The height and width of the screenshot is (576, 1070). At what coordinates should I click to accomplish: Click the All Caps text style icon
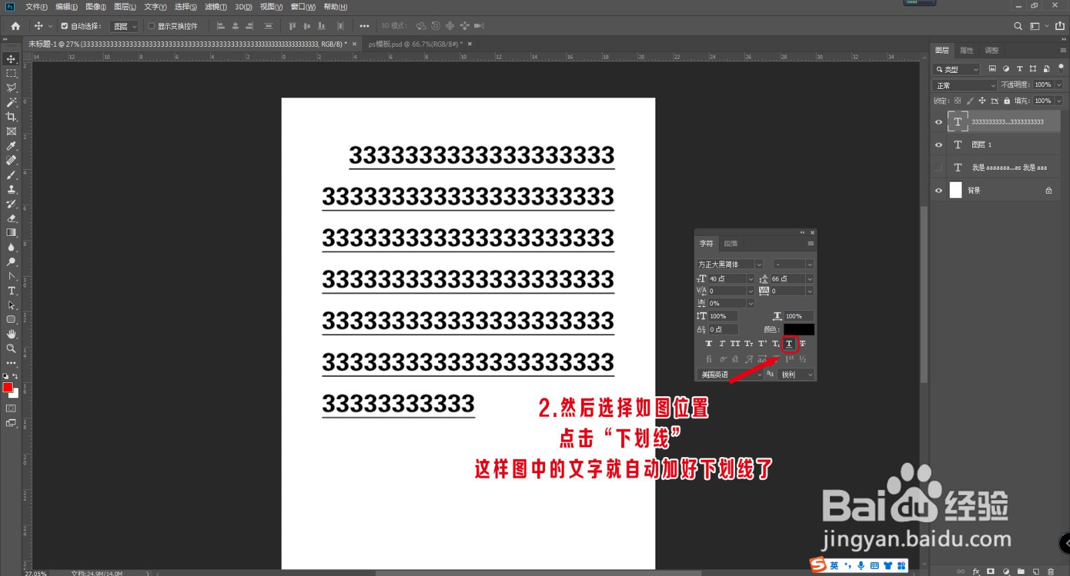point(735,343)
